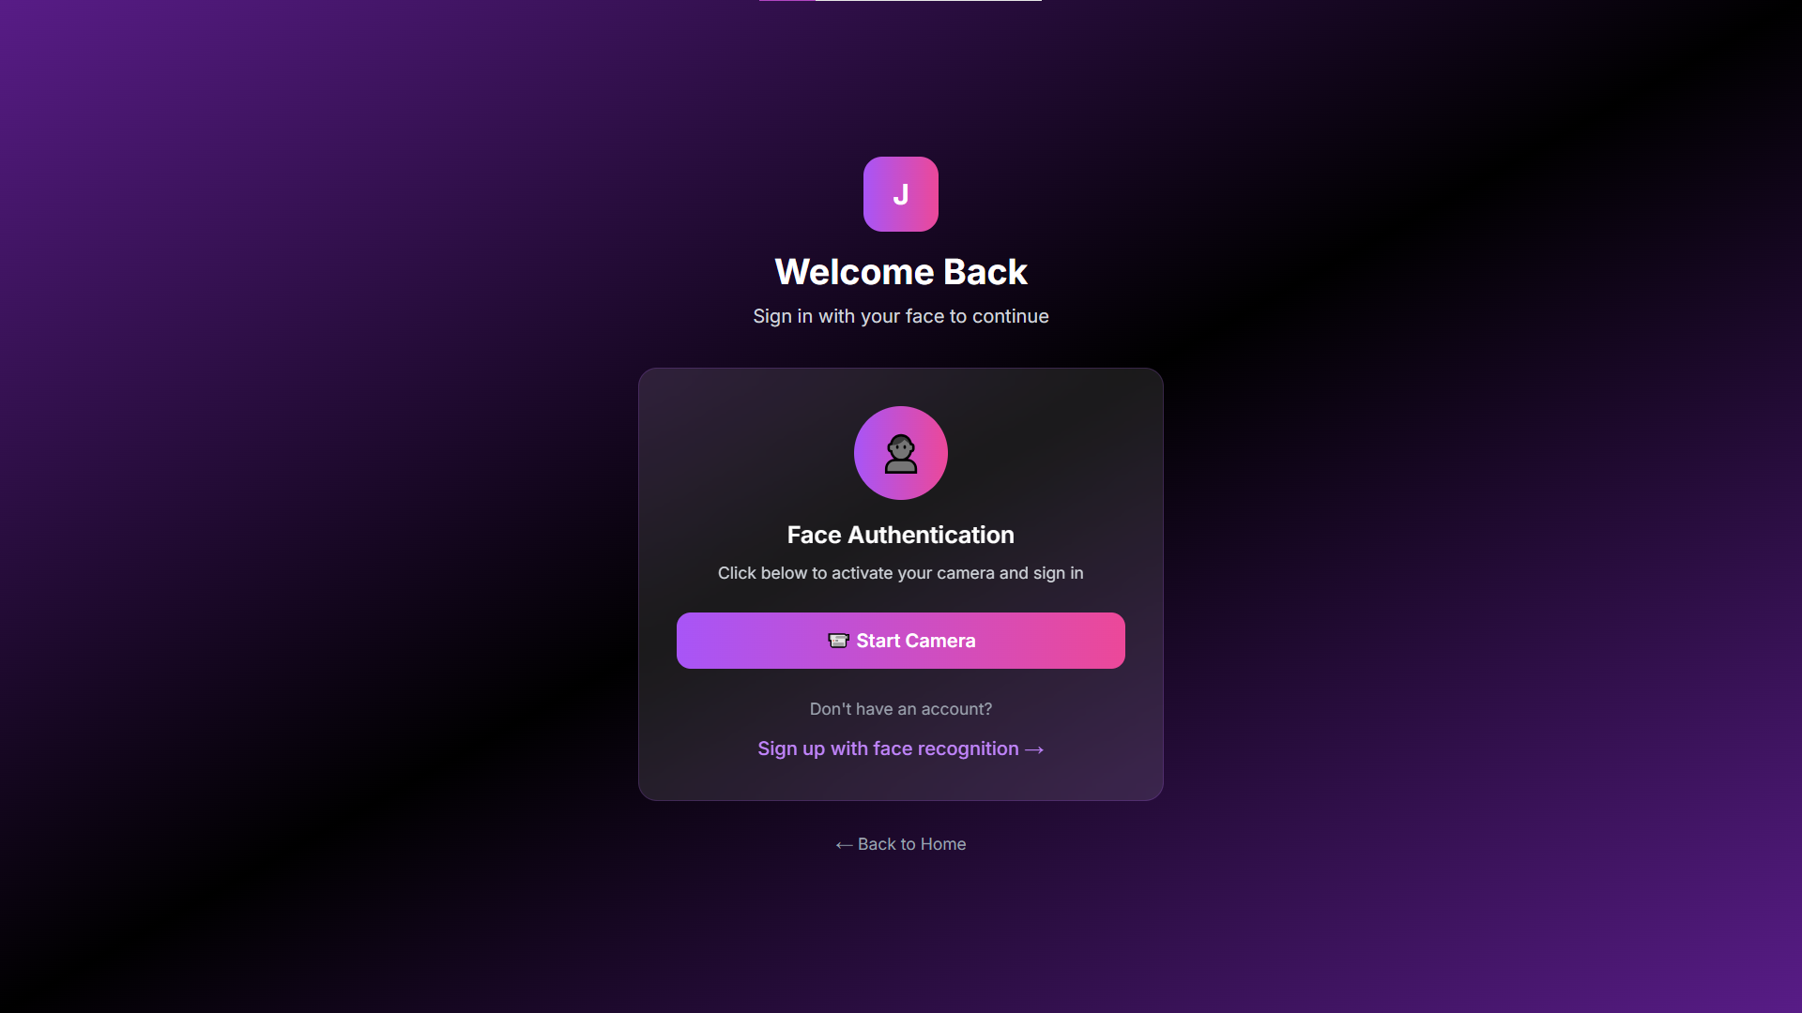Click the gradient circle around the avatar

pyautogui.click(x=901, y=453)
